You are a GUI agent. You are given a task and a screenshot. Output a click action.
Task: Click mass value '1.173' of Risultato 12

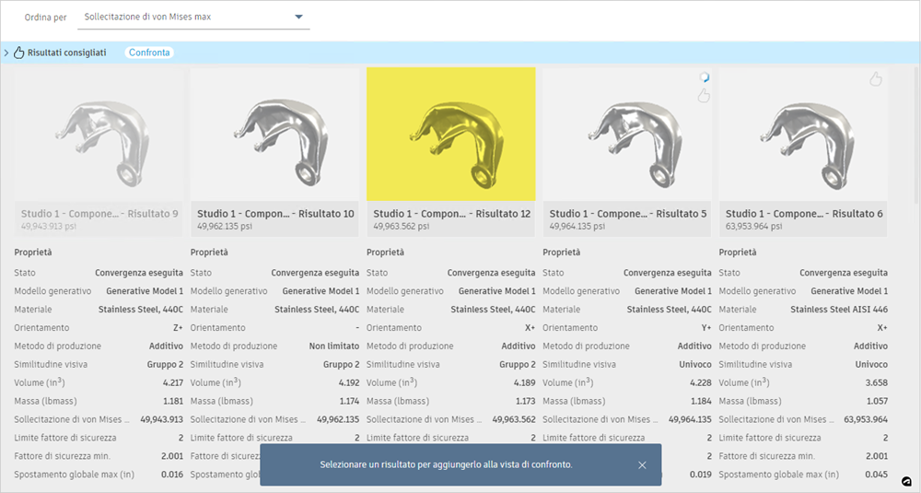tap(524, 402)
